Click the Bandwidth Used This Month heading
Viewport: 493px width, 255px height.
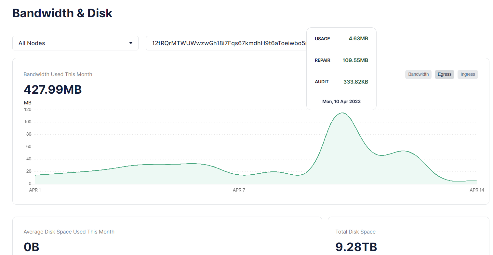pyautogui.click(x=58, y=74)
